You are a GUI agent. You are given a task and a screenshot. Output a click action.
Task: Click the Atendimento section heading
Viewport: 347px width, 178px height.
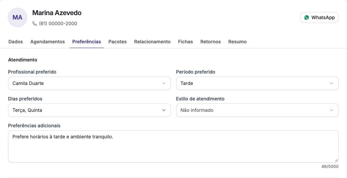pyautogui.click(x=23, y=60)
